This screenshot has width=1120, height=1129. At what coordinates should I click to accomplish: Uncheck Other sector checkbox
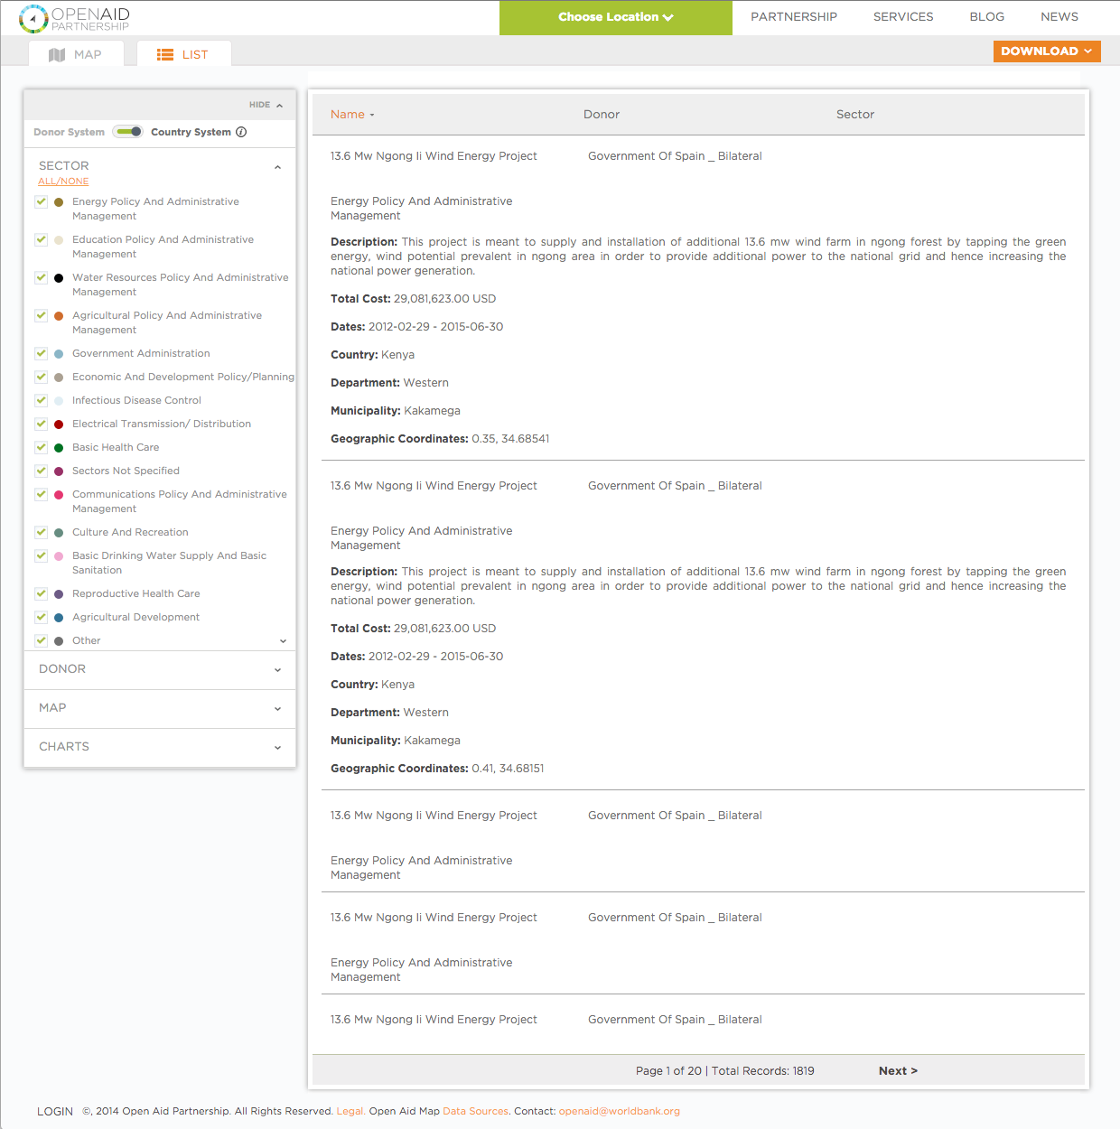[42, 641]
